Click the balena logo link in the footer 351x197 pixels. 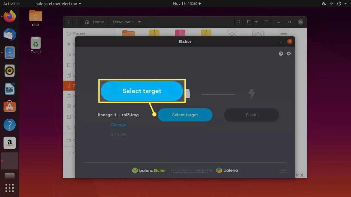pos(227,170)
